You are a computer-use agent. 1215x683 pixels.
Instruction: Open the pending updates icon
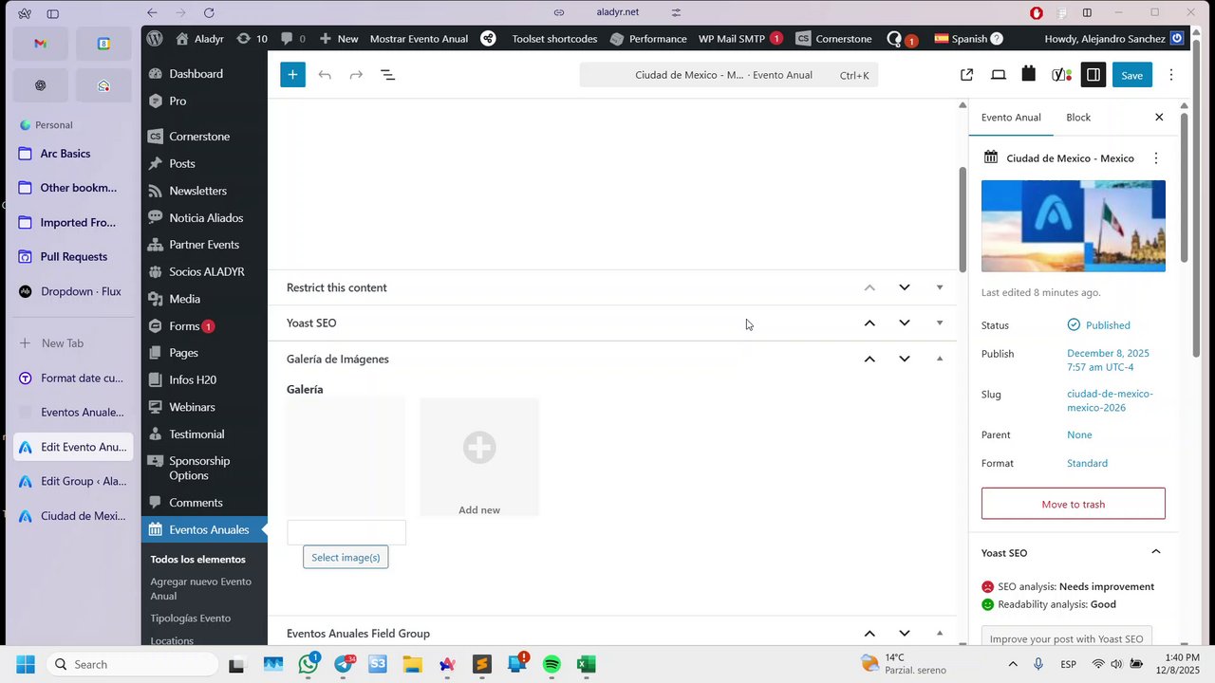(252, 39)
